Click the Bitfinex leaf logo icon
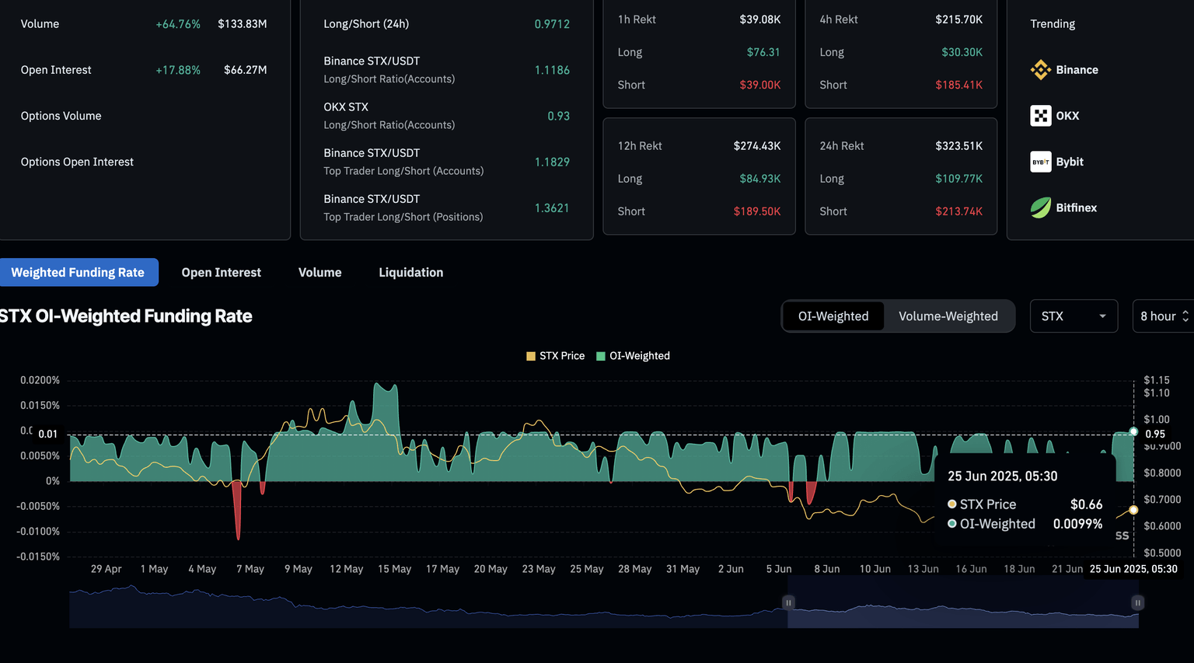This screenshot has height=663, width=1194. pyautogui.click(x=1040, y=208)
